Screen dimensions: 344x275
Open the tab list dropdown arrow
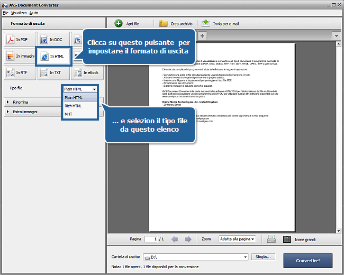[x=336, y=36]
